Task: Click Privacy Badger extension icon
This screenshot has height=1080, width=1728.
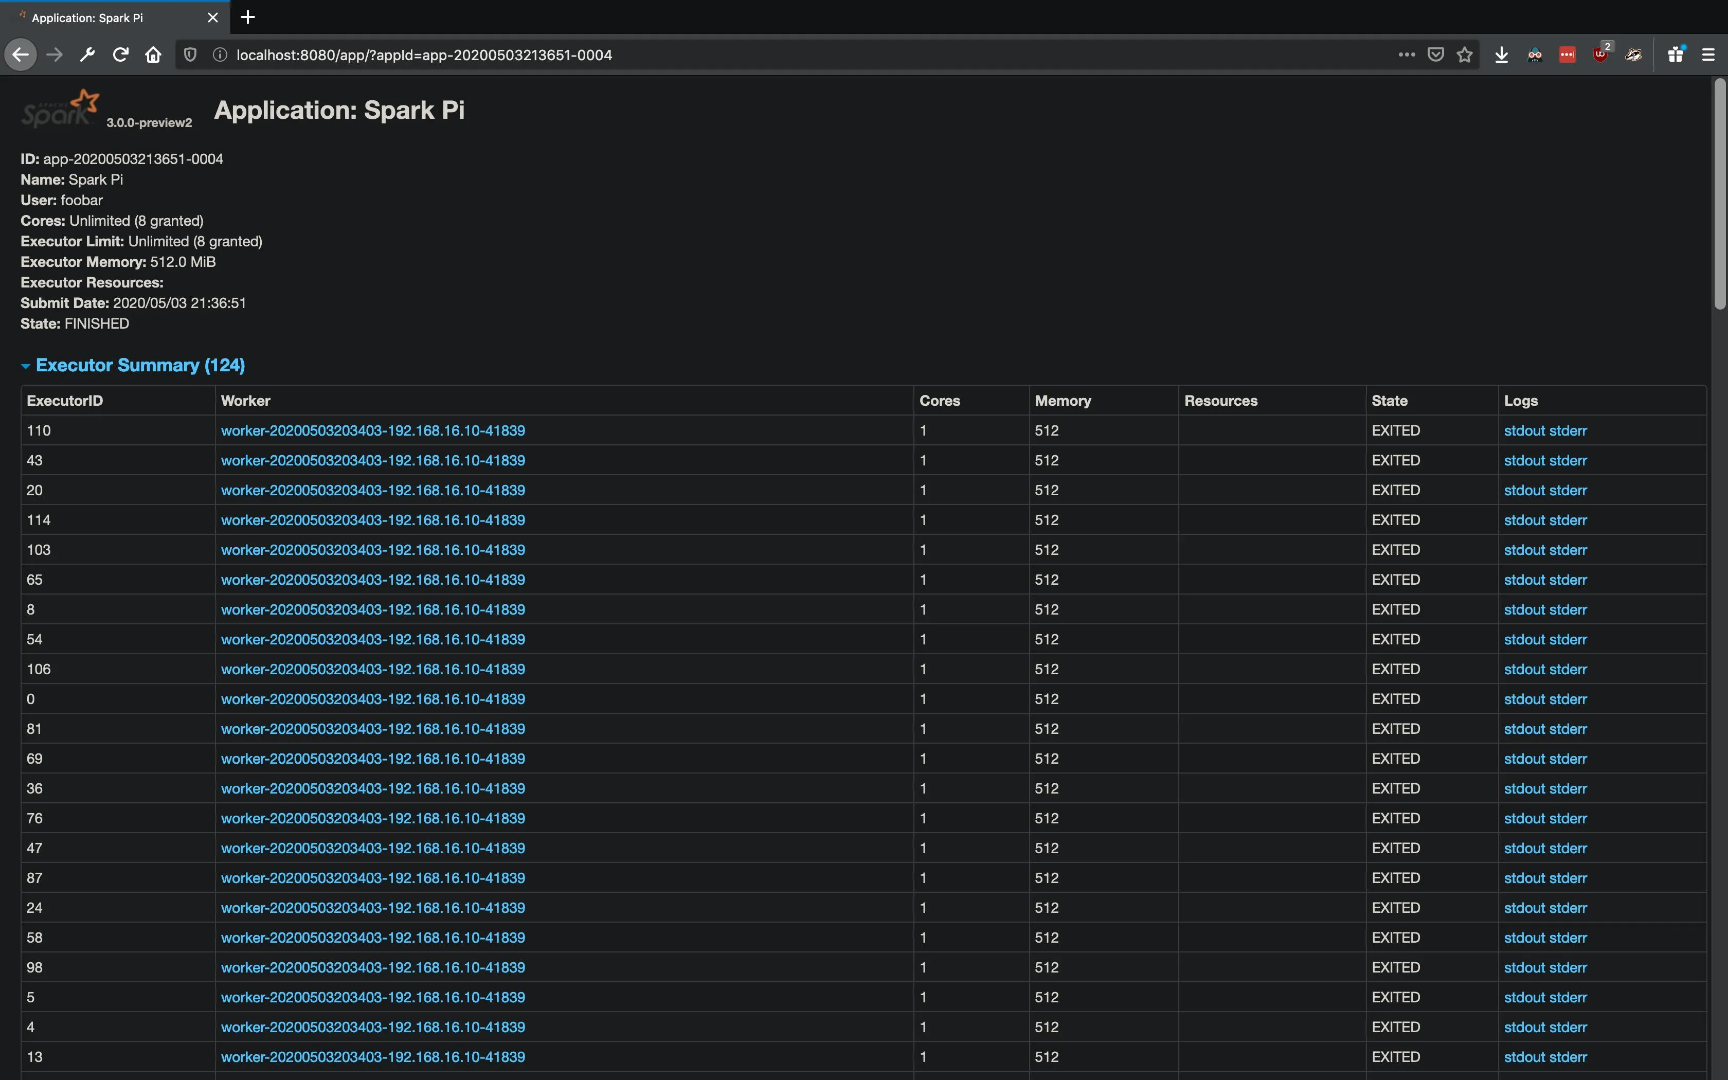Action: tap(1633, 55)
